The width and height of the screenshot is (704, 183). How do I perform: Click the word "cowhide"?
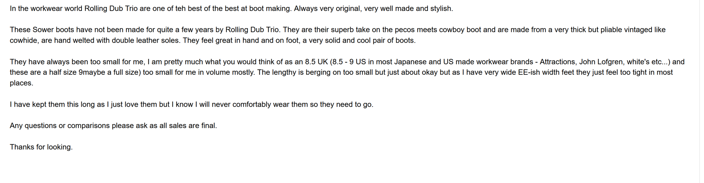(23, 41)
